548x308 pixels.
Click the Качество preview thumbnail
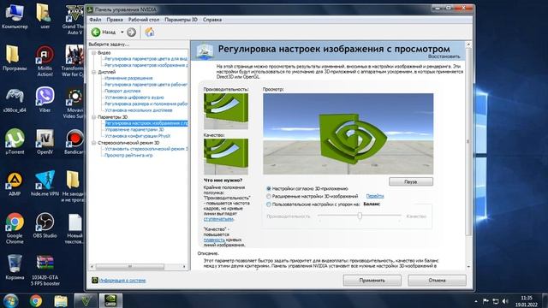pos(226,157)
